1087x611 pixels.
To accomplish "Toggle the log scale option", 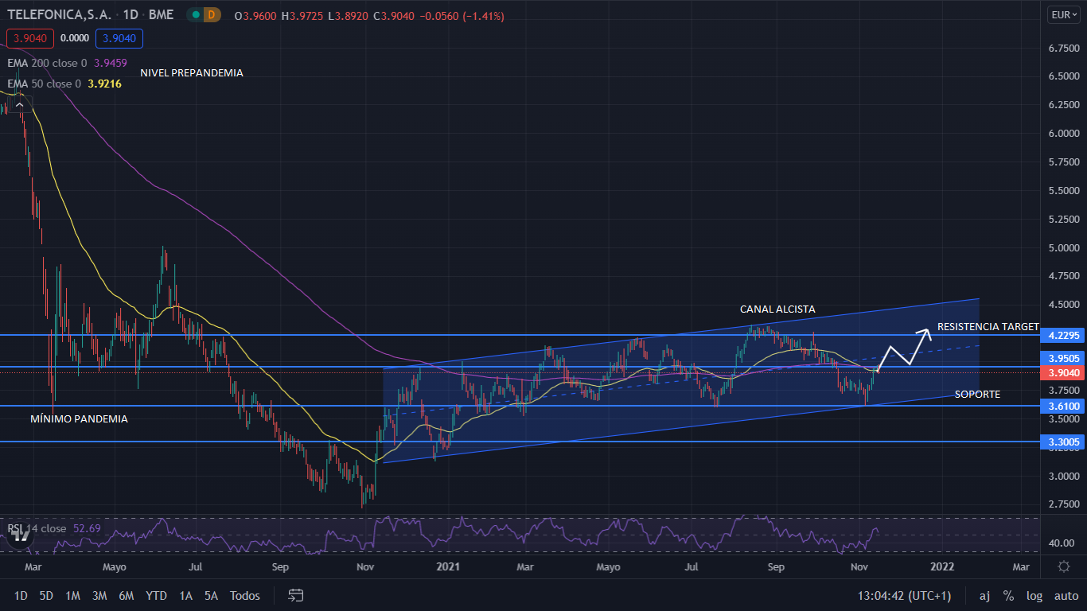I will (1034, 595).
